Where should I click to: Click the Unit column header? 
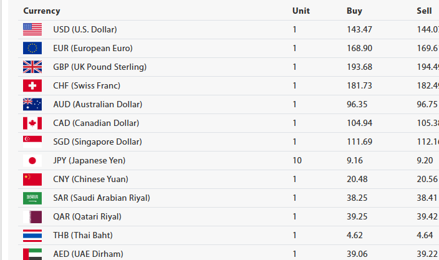coord(301,11)
